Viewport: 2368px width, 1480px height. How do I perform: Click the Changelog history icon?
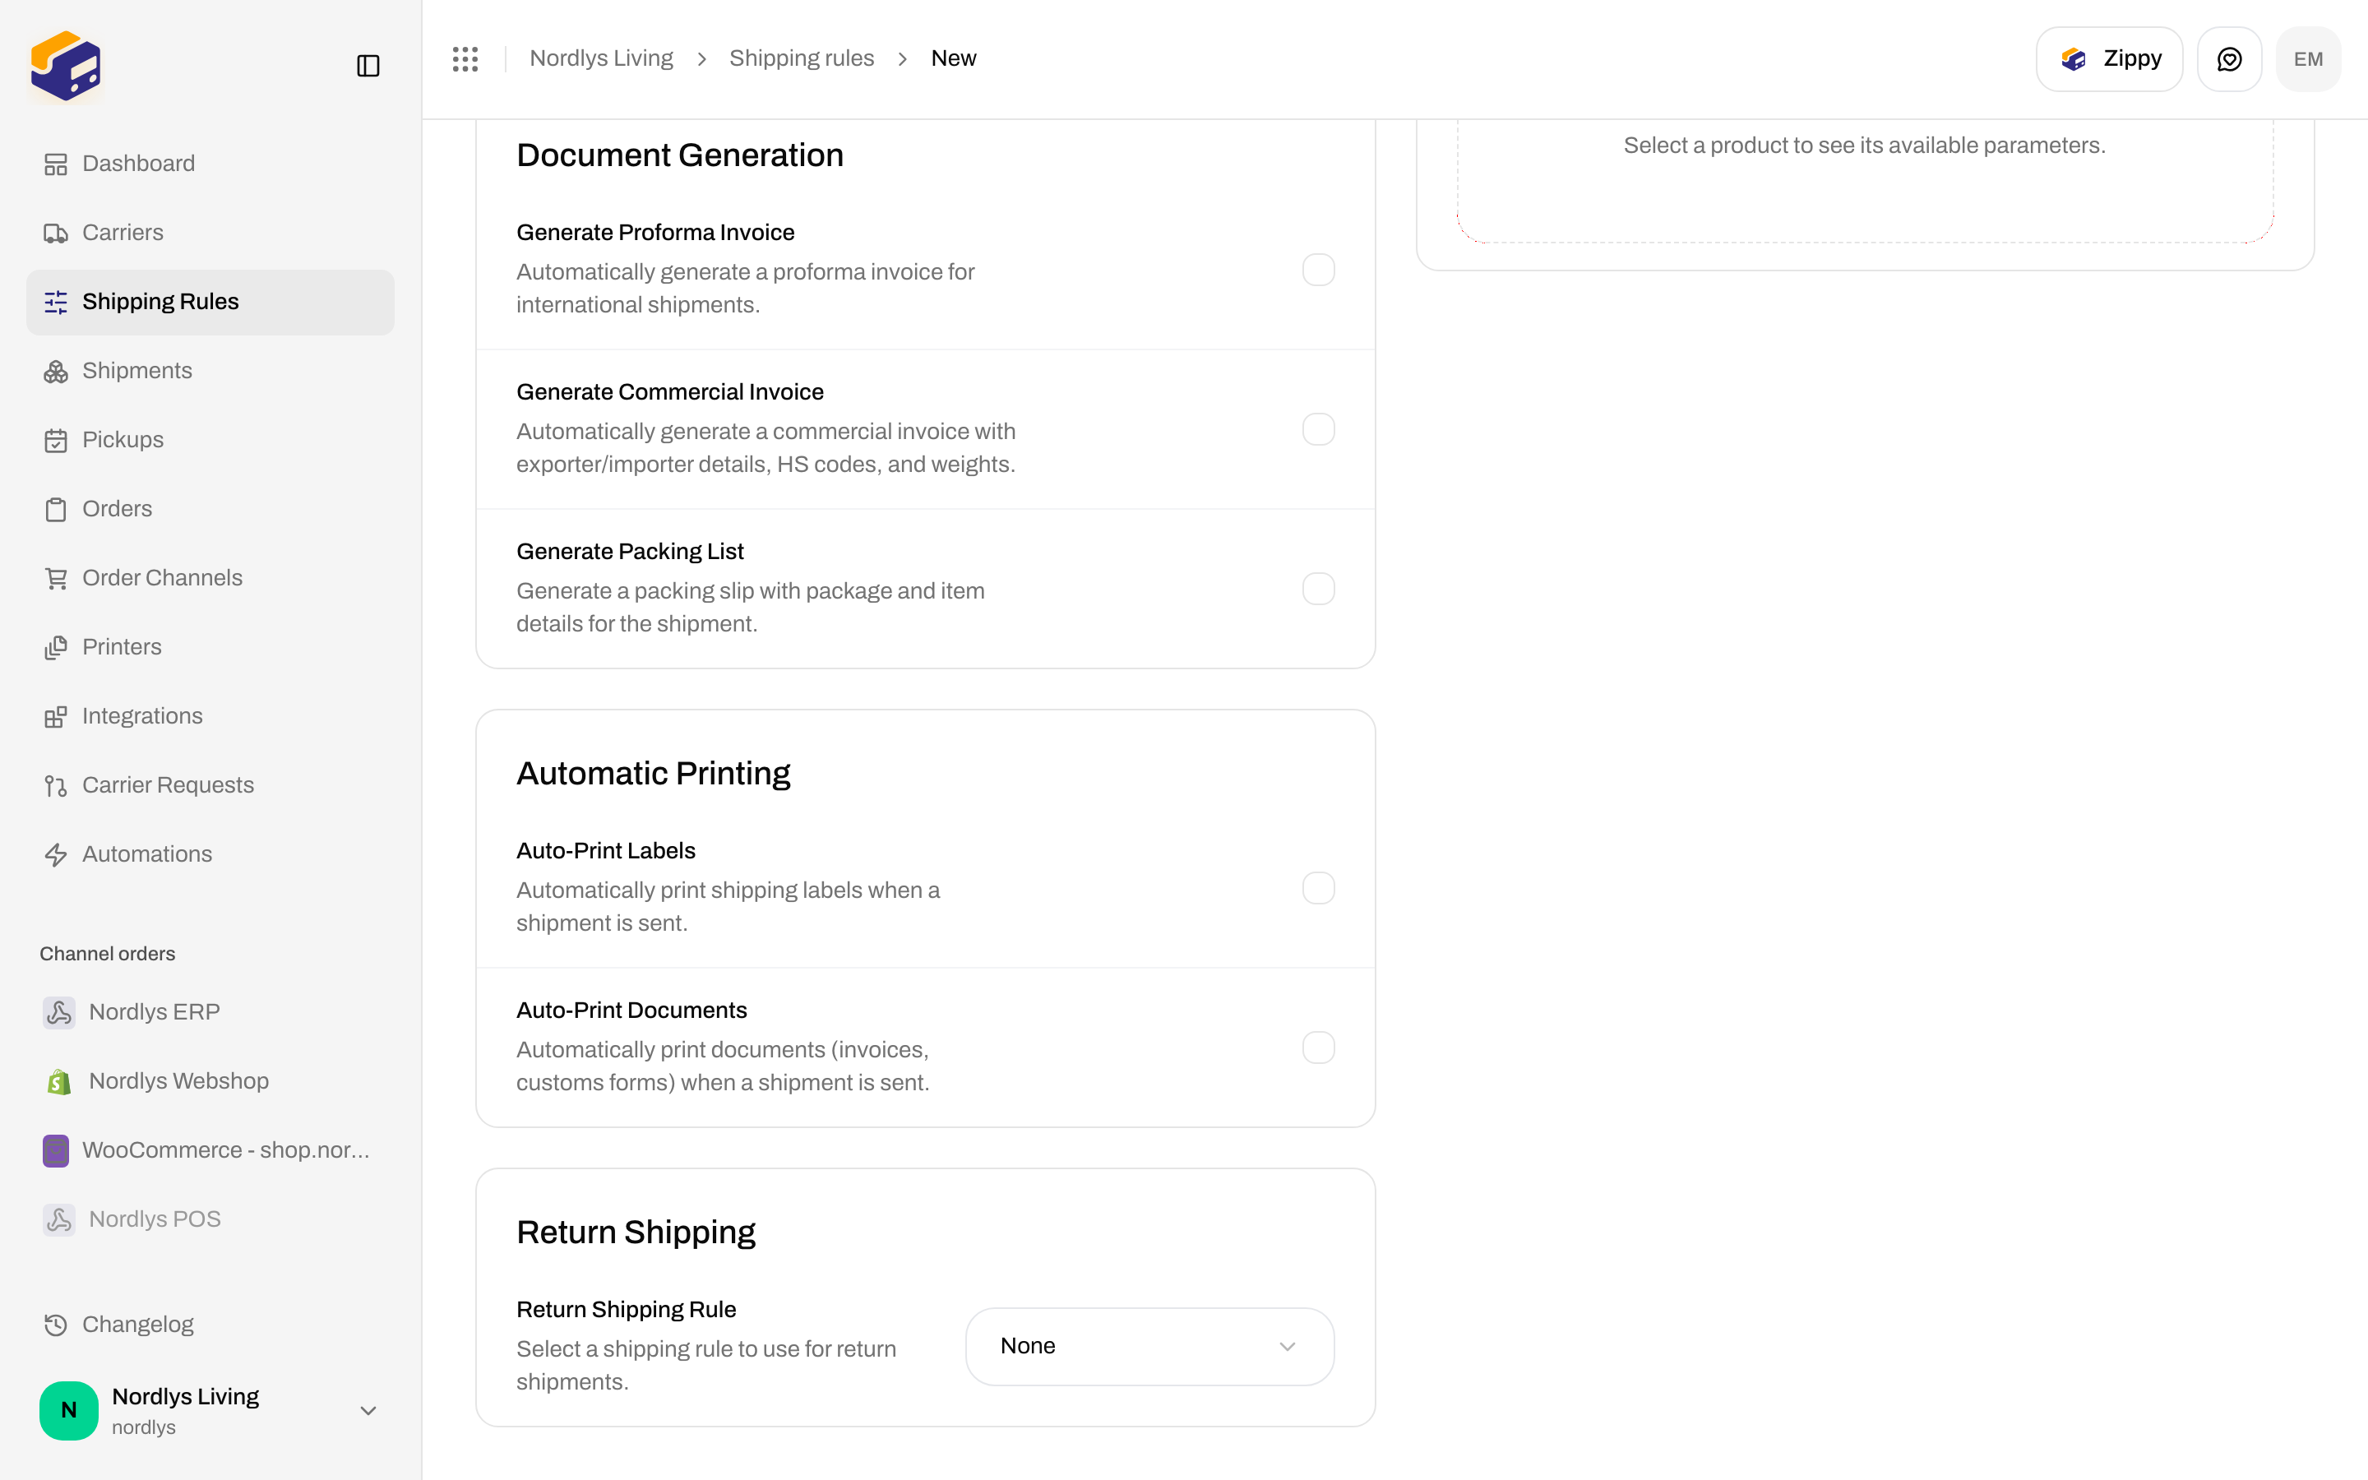coord(56,1325)
